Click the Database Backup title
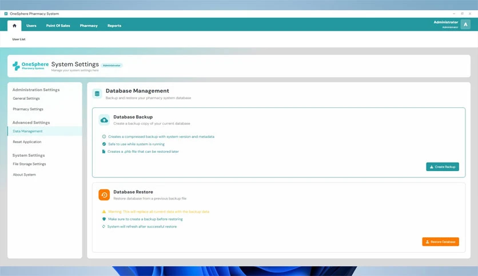The height and width of the screenshot is (276, 478). pyautogui.click(x=133, y=117)
